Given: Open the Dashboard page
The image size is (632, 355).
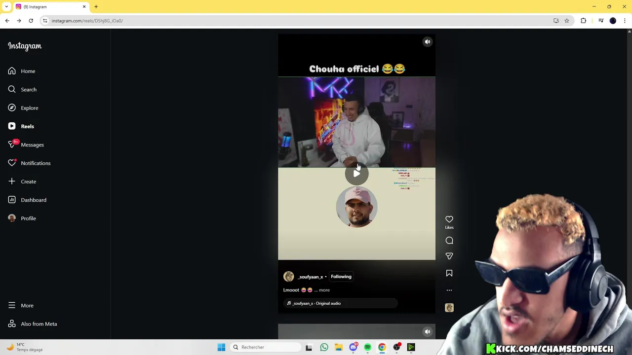Looking at the screenshot, I should pos(27,200).
